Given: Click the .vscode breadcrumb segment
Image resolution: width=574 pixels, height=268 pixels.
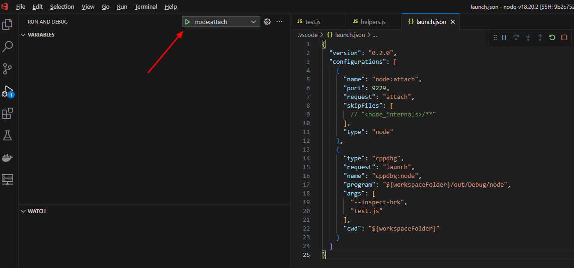Looking at the screenshot, I should (x=307, y=35).
